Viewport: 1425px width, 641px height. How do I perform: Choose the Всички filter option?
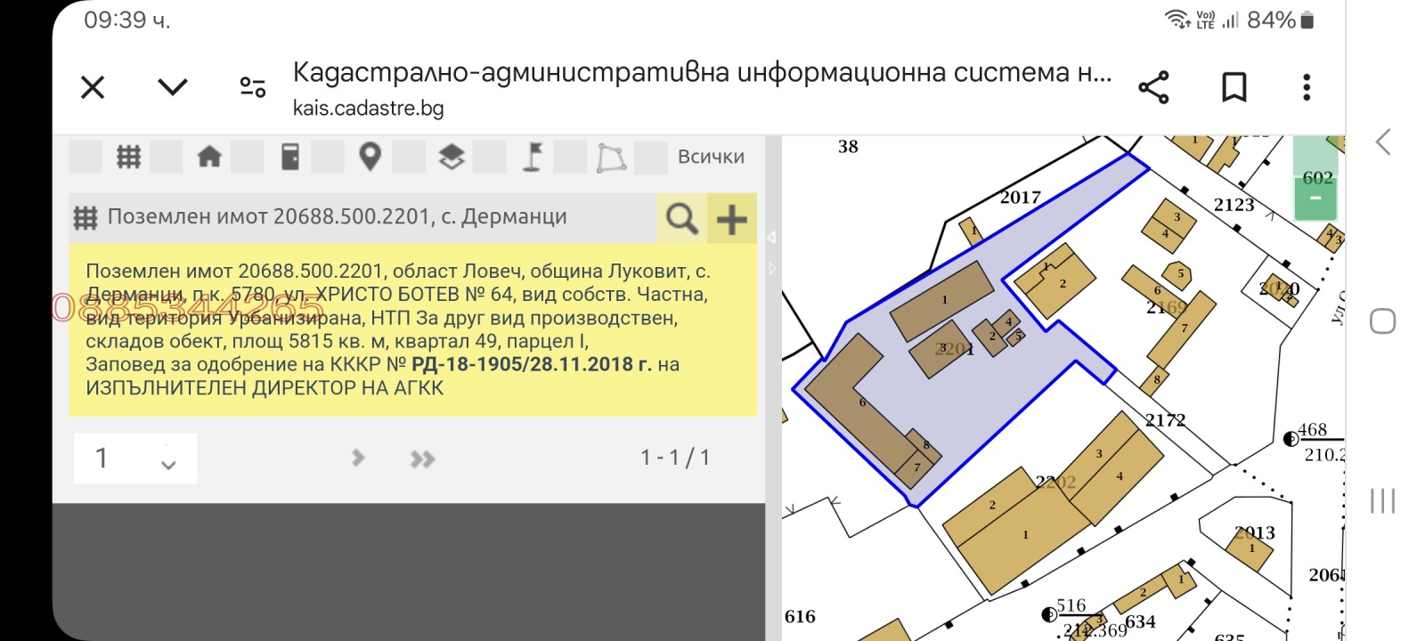[x=711, y=158]
